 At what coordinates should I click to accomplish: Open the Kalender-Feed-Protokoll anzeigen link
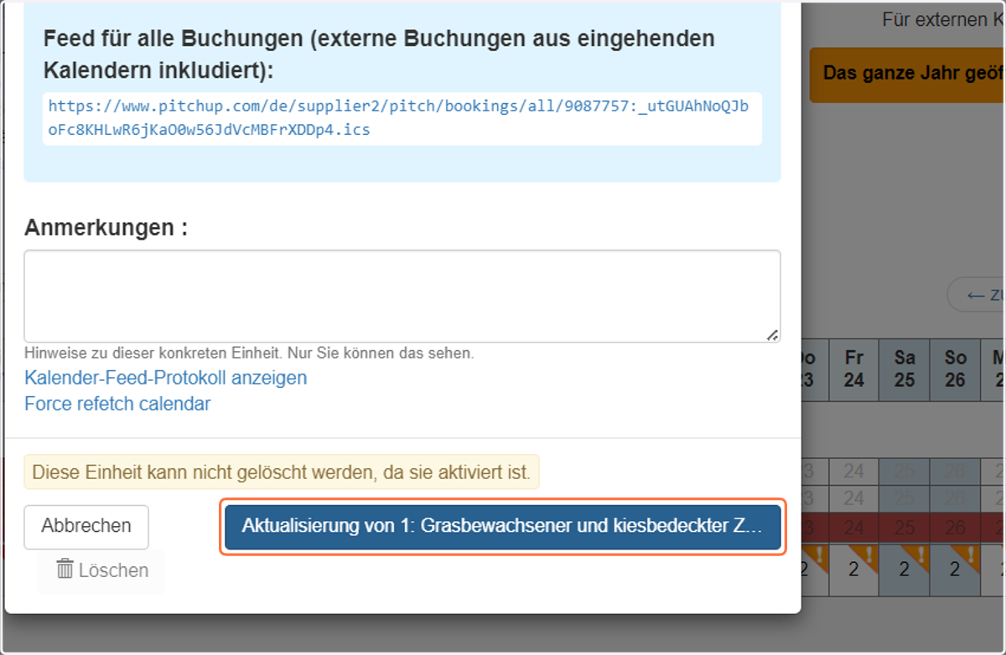[166, 378]
